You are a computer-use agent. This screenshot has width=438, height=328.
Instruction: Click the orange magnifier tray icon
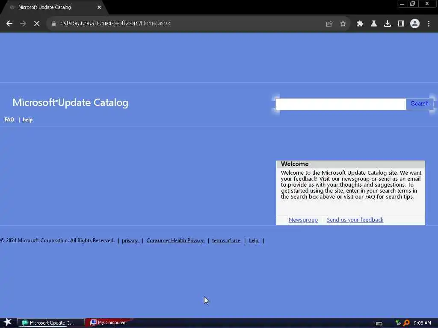click(x=406, y=323)
